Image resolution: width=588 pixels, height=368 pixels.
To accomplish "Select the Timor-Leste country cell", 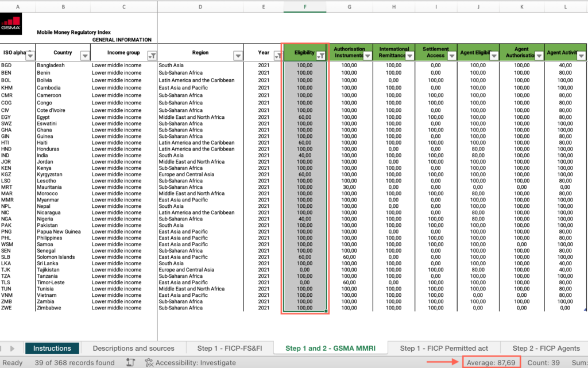I will tap(63, 282).
